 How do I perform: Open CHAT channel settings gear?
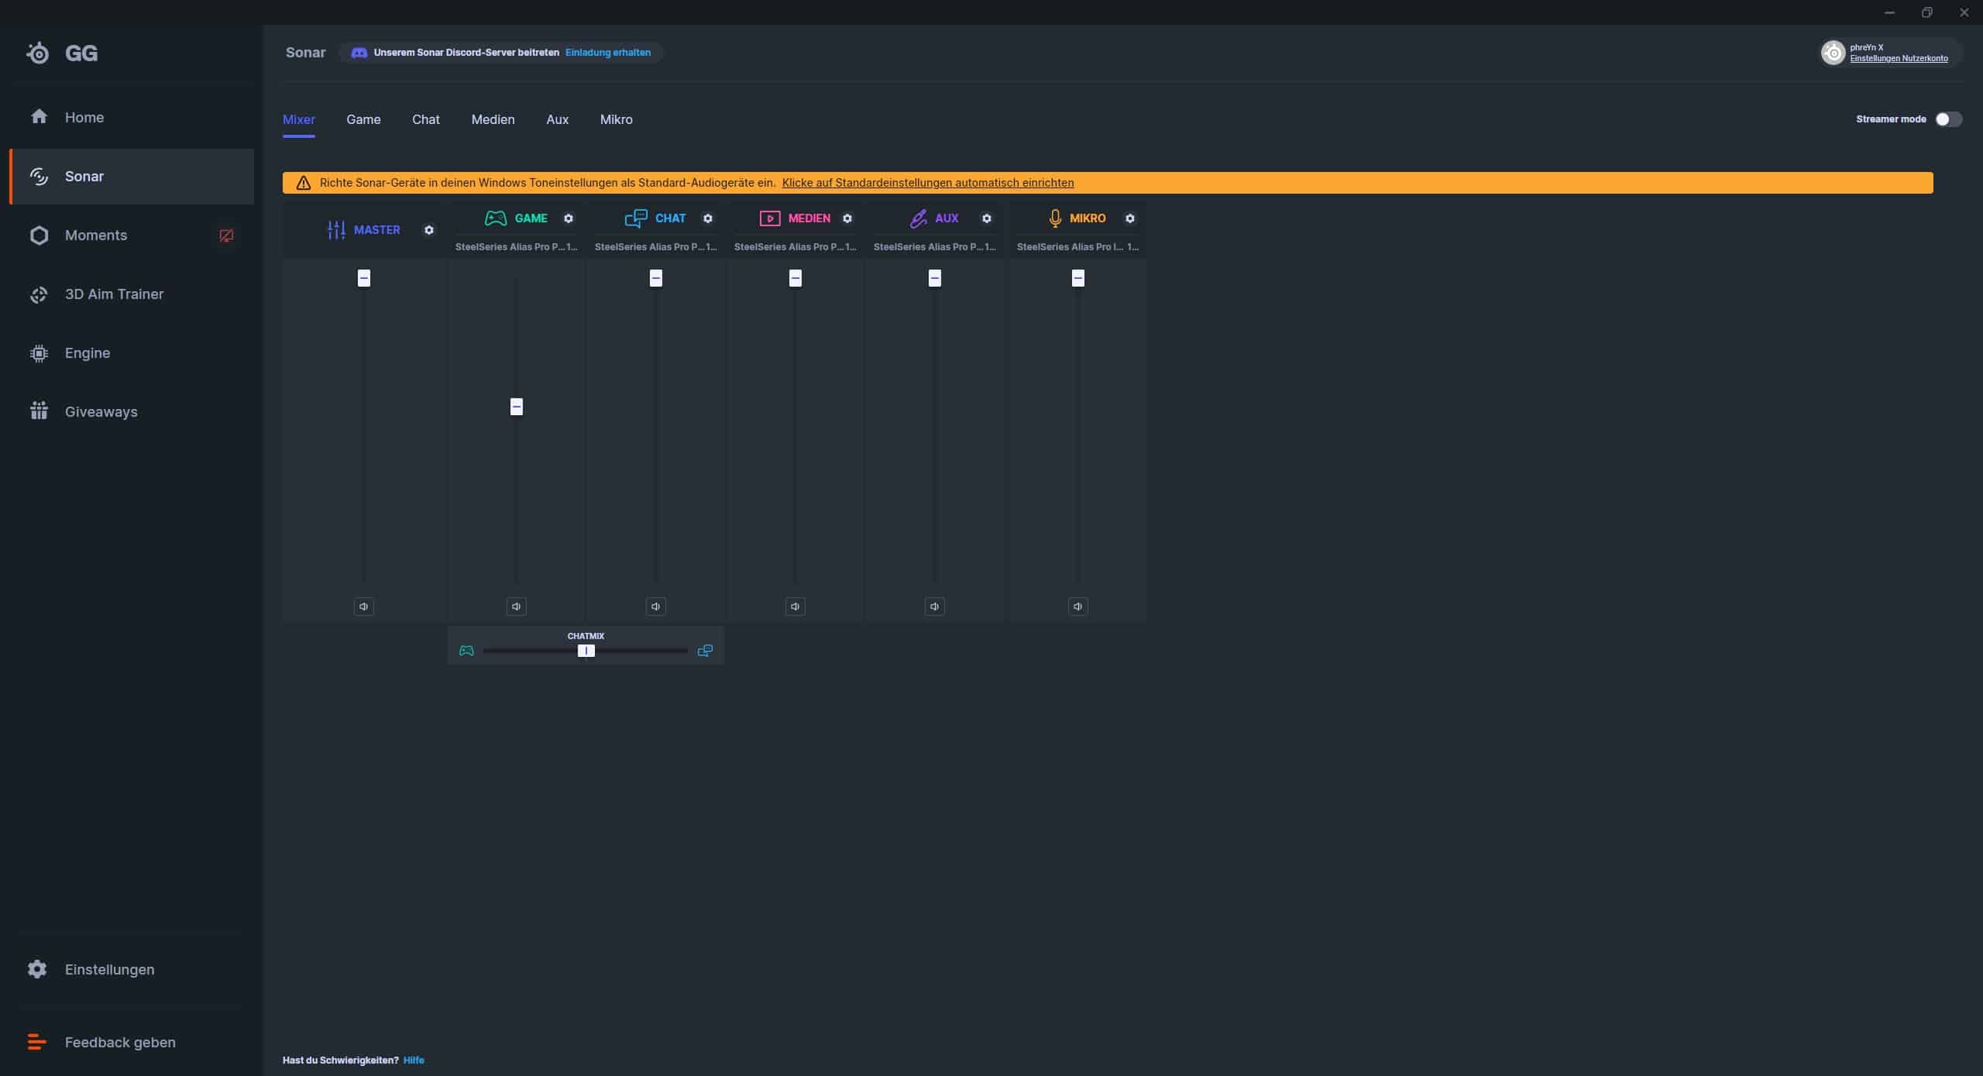pyautogui.click(x=708, y=218)
